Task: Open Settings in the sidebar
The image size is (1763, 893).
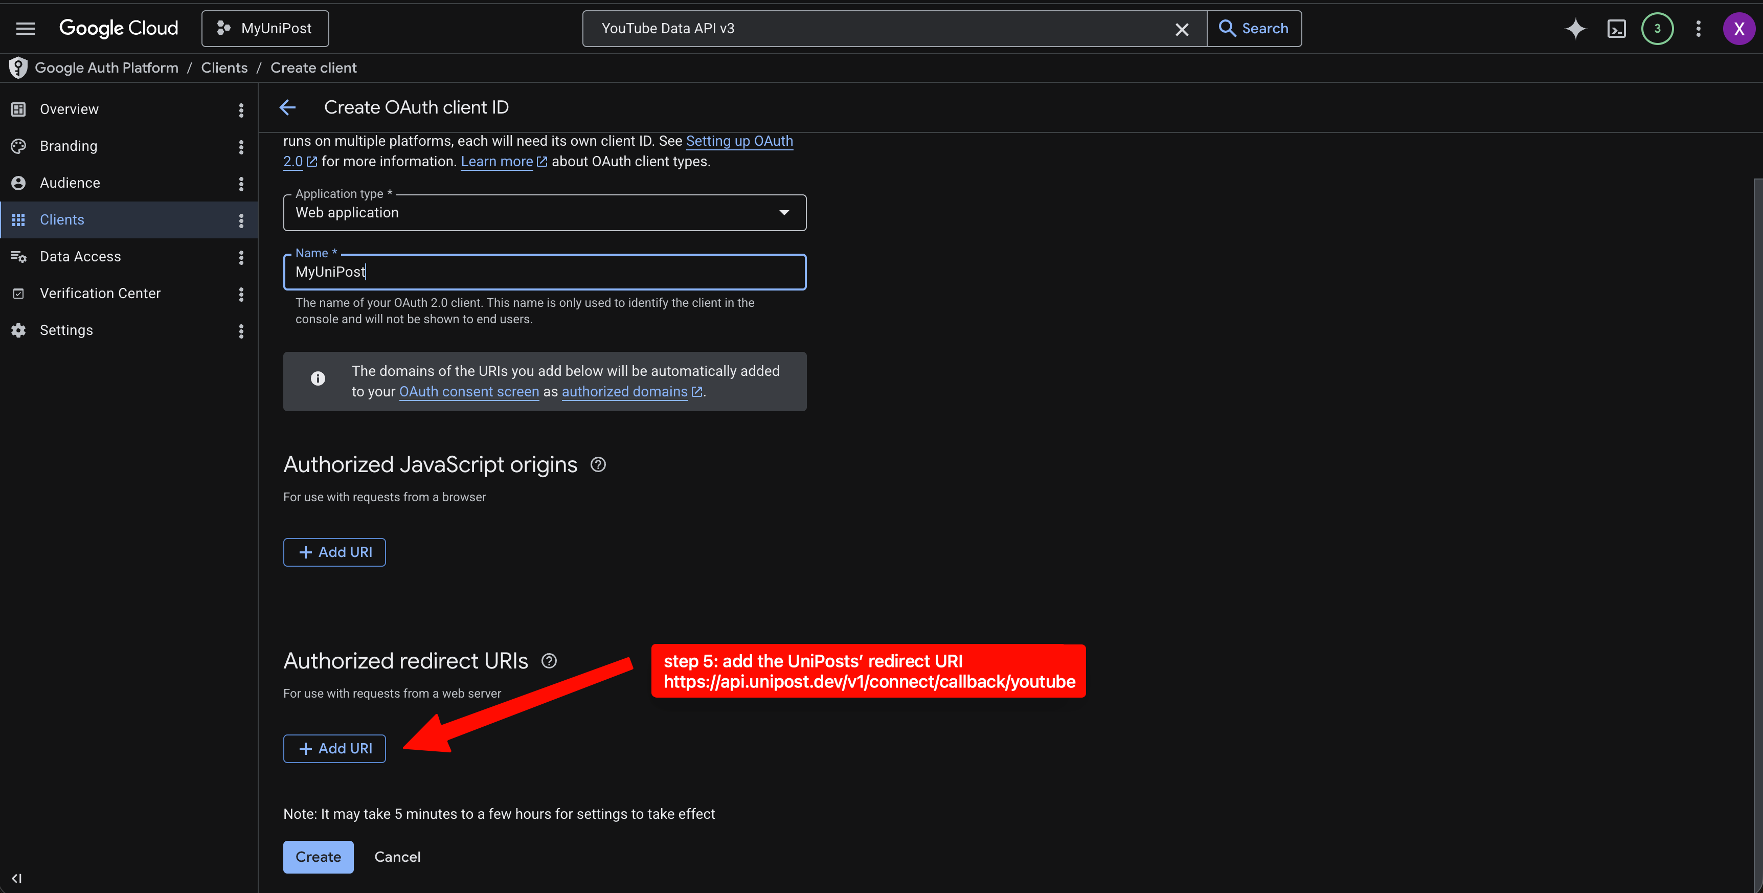Action: tap(65, 330)
